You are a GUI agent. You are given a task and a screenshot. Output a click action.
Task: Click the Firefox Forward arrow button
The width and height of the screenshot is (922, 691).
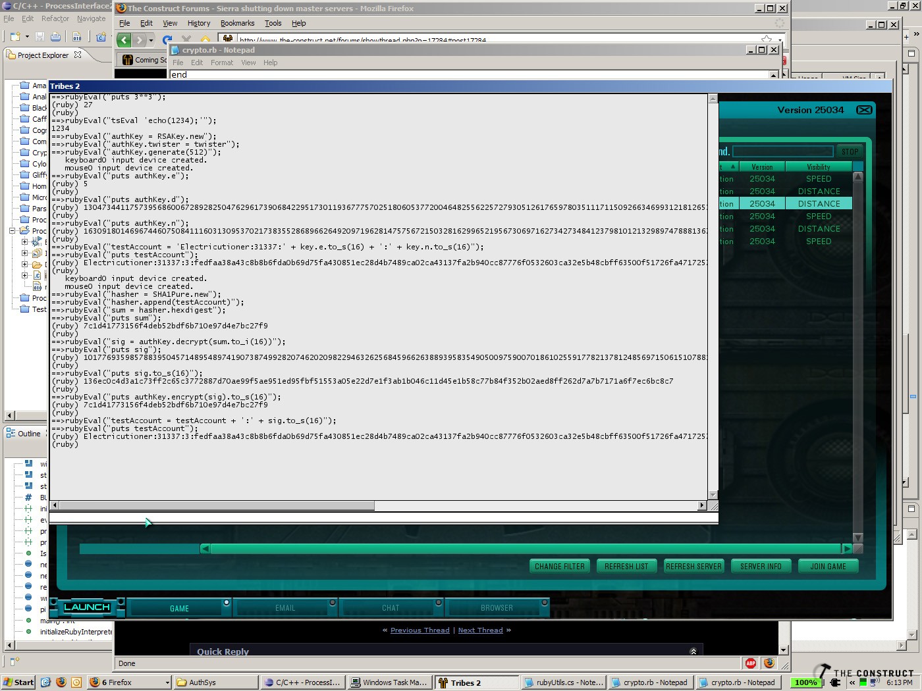point(139,40)
